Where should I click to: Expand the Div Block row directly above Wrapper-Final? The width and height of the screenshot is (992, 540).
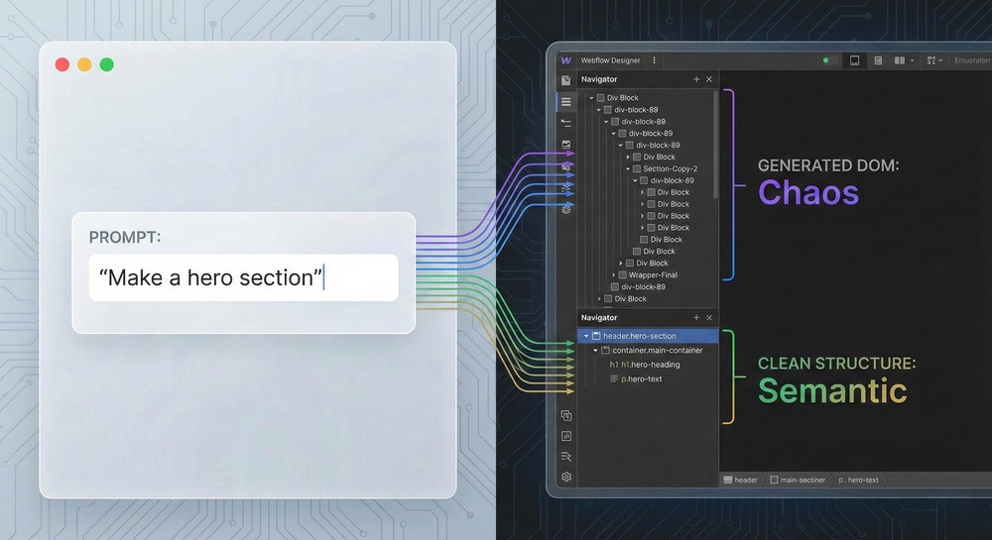(621, 264)
